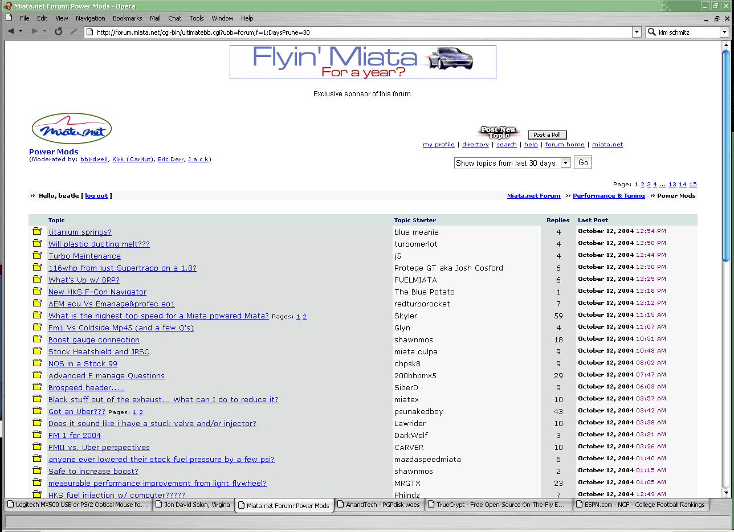The height and width of the screenshot is (532, 734).
Task: Open the 'Performance & Tuning' breadcrumb link
Action: 609,195
